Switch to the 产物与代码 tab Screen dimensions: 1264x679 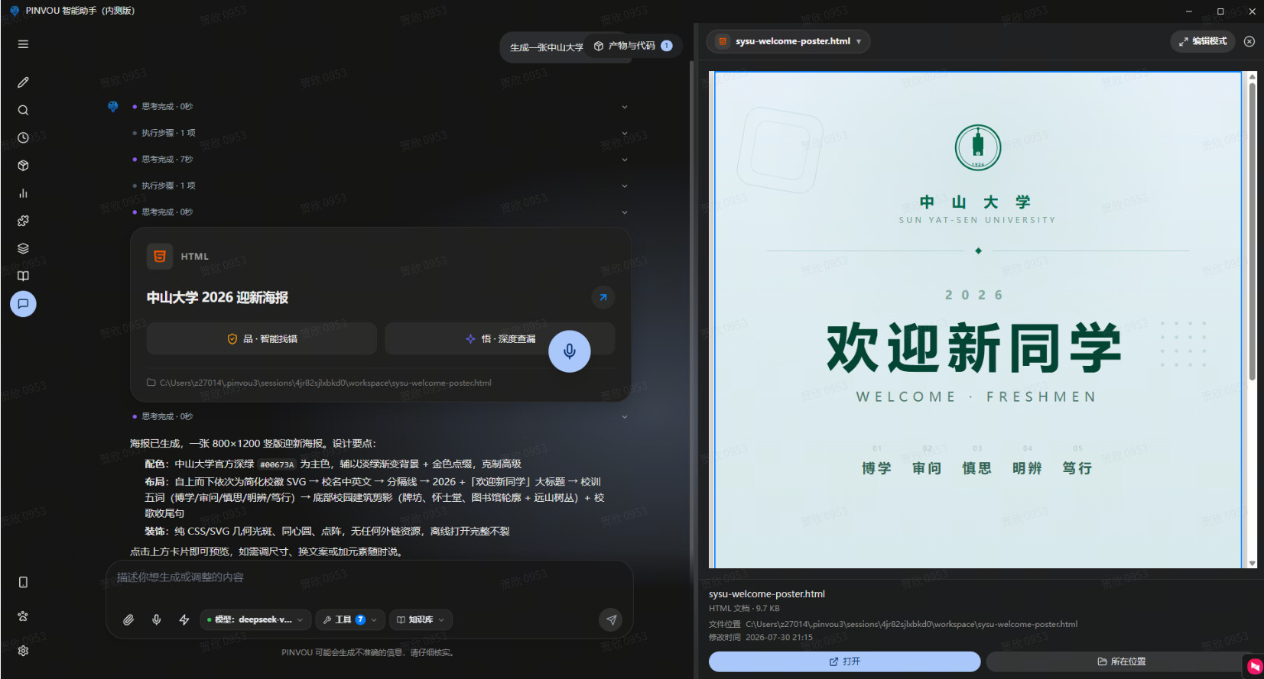[x=632, y=46]
